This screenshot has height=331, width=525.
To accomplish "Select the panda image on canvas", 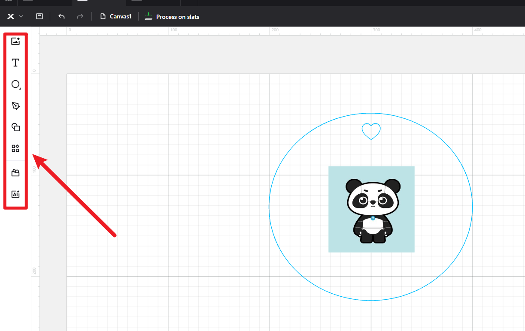I will pos(371,209).
